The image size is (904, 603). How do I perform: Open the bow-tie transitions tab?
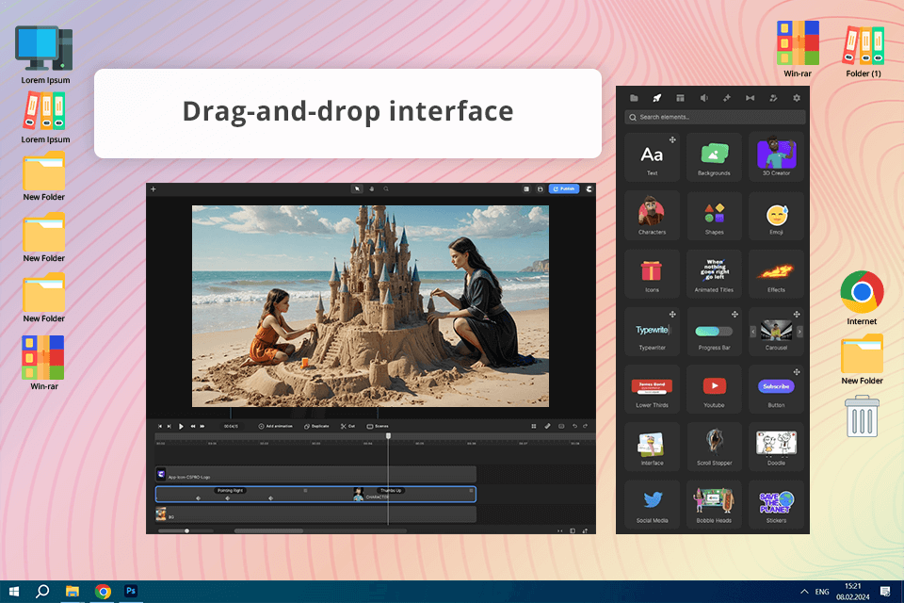(751, 98)
